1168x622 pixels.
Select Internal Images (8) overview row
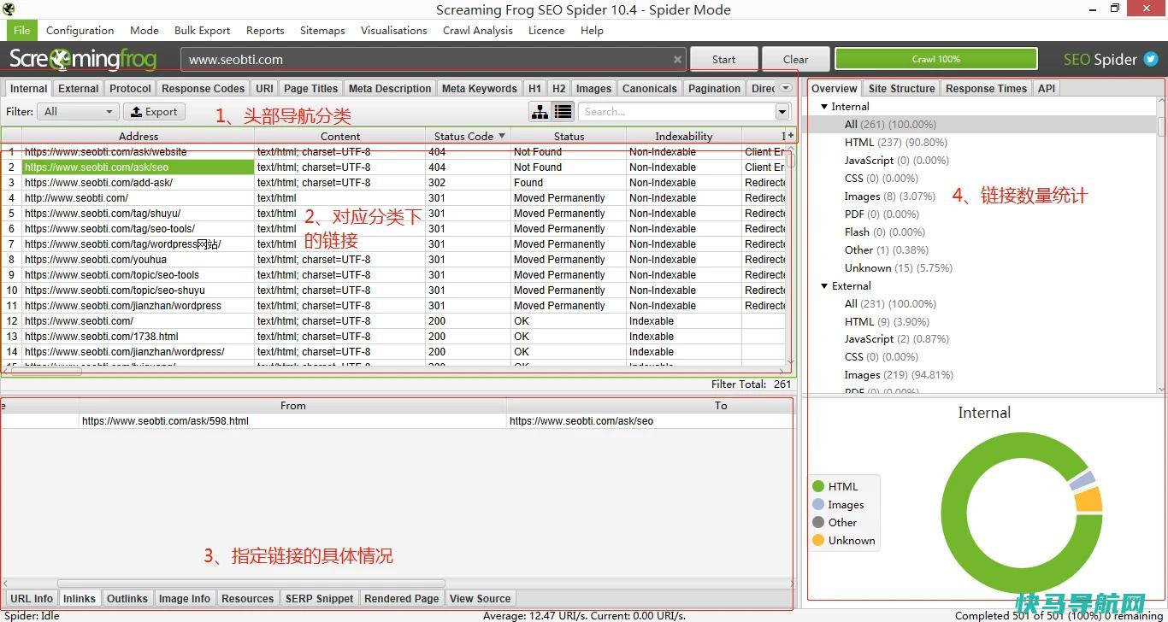(x=892, y=197)
